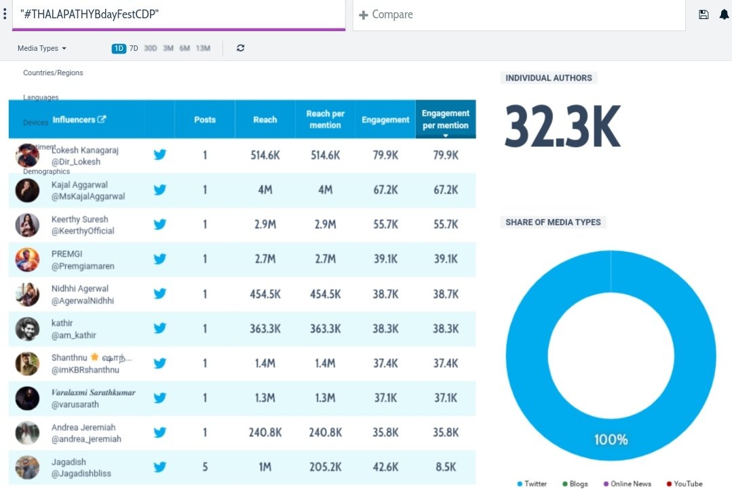Open Jagadish's avatar image
The height and width of the screenshot is (490, 732).
pyautogui.click(x=27, y=467)
